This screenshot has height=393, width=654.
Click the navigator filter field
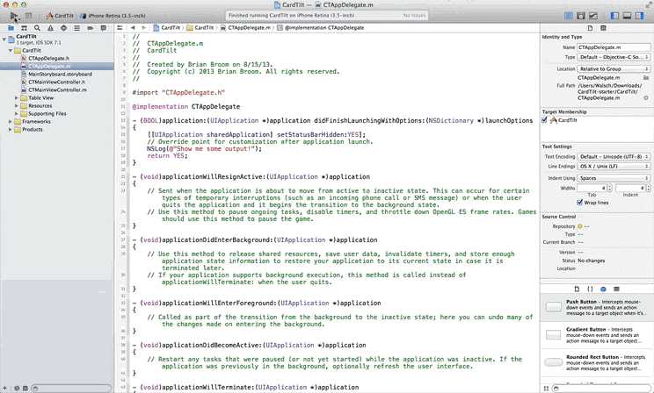click(72, 389)
